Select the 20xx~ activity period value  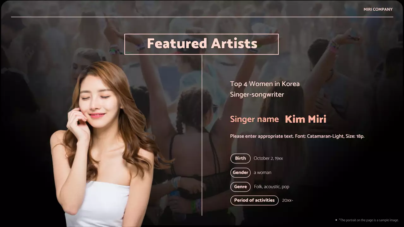point(287,200)
